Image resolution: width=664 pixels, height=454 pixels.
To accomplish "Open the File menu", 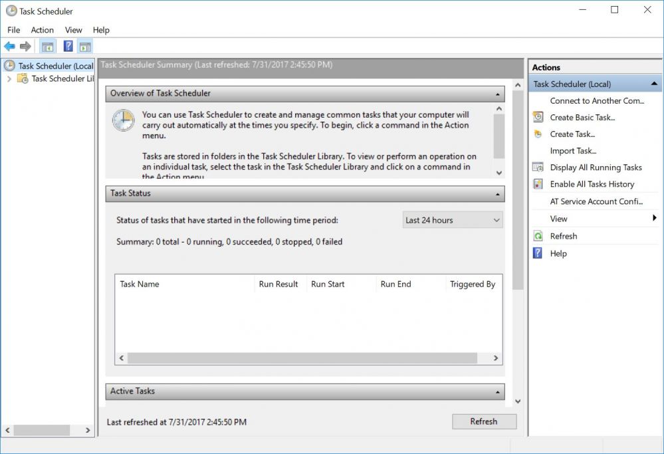I will tap(14, 30).
